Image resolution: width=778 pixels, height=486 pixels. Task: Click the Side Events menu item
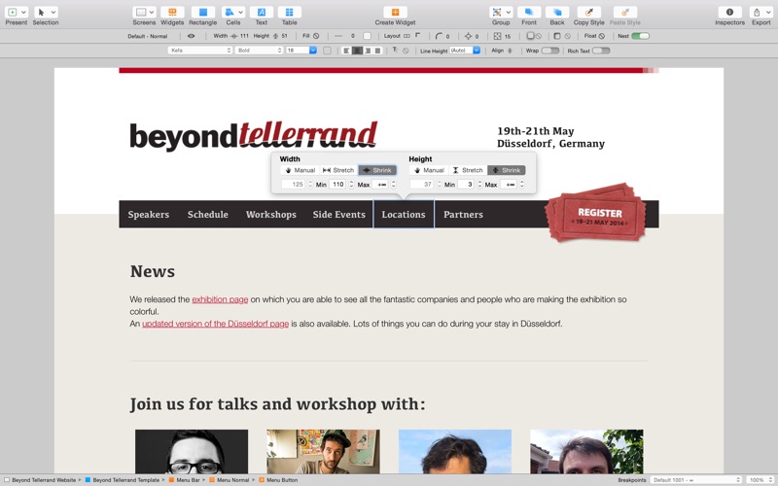coord(338,214)
